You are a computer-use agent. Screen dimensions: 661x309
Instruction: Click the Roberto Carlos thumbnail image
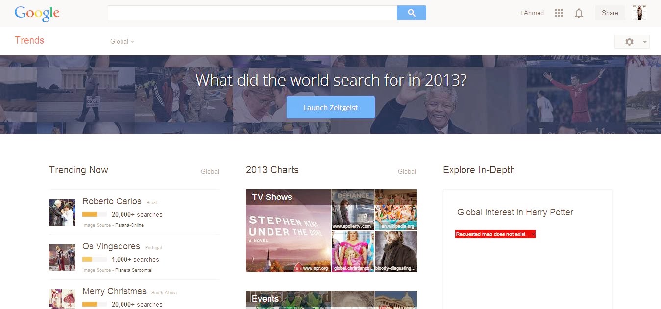pyautogui.click(x=62, y=213)
